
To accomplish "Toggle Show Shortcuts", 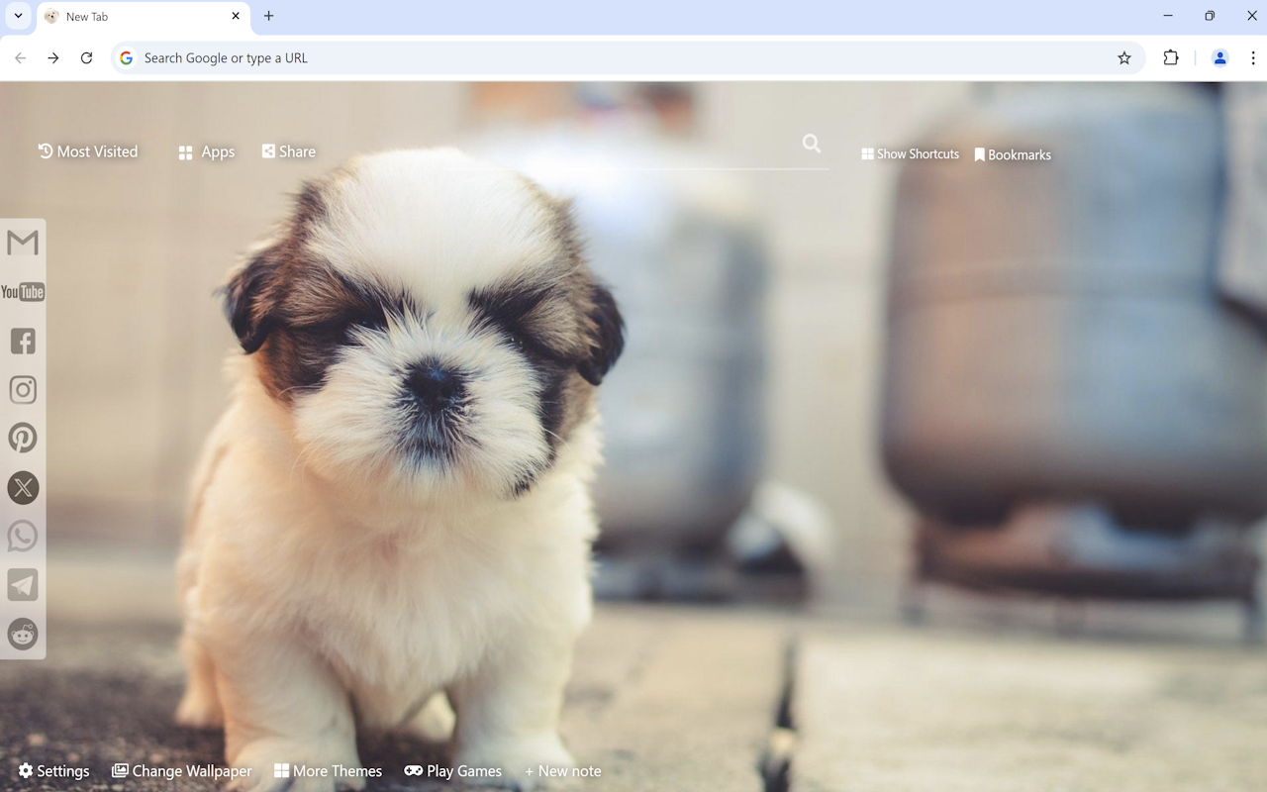I will pos(909,153).
